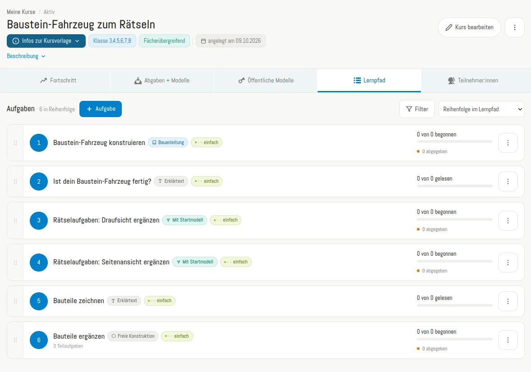
Task: Click the Fächerübergreifend tag
Action: 164,41
